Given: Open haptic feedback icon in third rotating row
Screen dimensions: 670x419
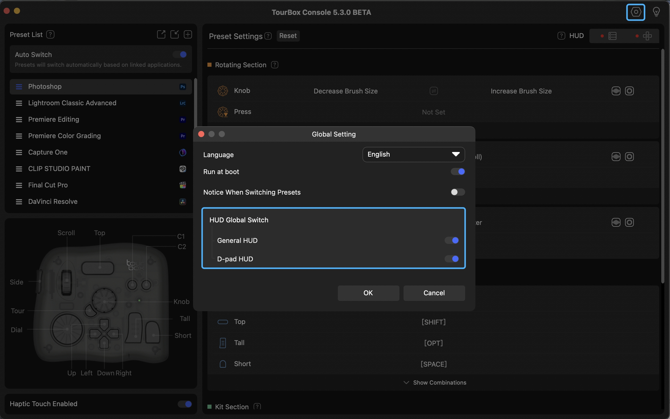Looking at the screenshot, I should click(x=616, y=222).
